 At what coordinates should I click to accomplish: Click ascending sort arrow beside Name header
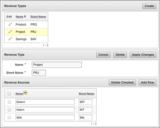(x=25, y=16)
